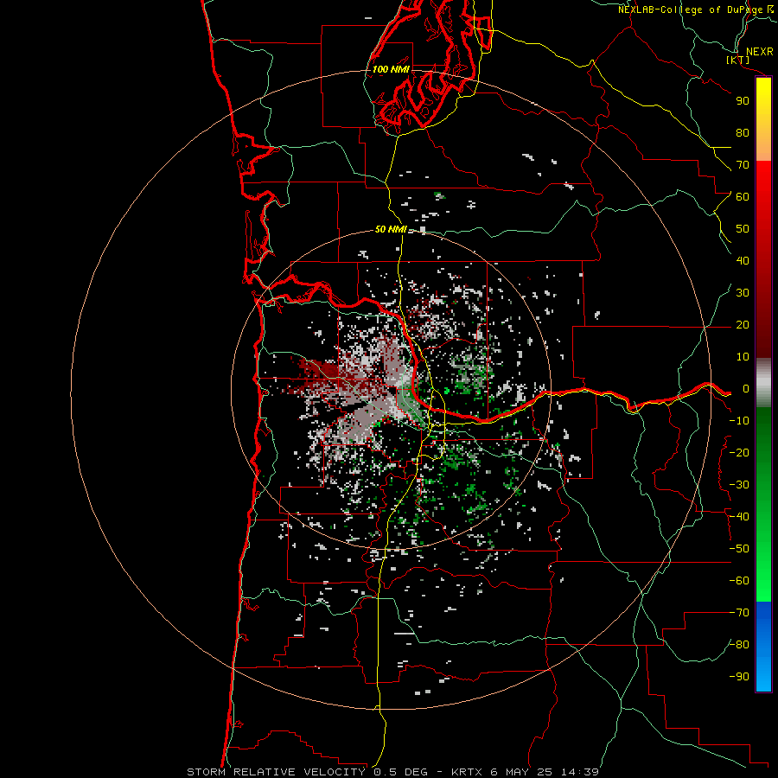Click the -30 scale value
Viewport: 778px width, 778px height.
pyautogui.click(x=739, y=485)
